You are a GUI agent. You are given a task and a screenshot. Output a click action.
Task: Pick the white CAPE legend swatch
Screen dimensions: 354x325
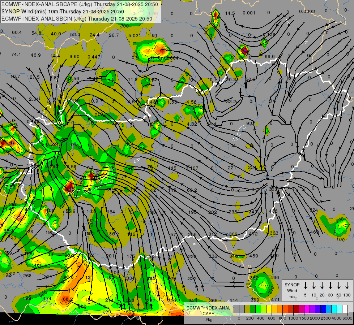pyautogui.click(x=345, y=309)
